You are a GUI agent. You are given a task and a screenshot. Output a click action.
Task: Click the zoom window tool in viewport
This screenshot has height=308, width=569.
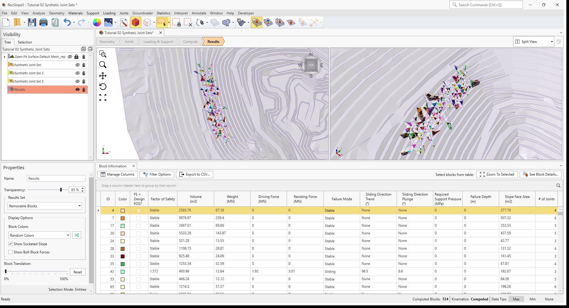click(x=103, y=54)
